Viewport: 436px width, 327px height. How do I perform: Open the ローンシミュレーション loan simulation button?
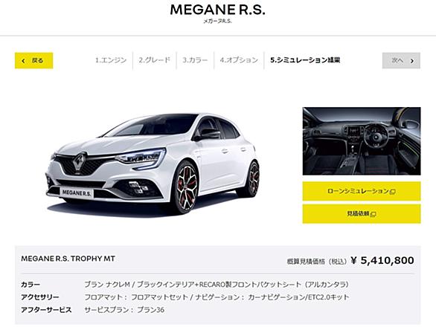(x=362, y=191)
